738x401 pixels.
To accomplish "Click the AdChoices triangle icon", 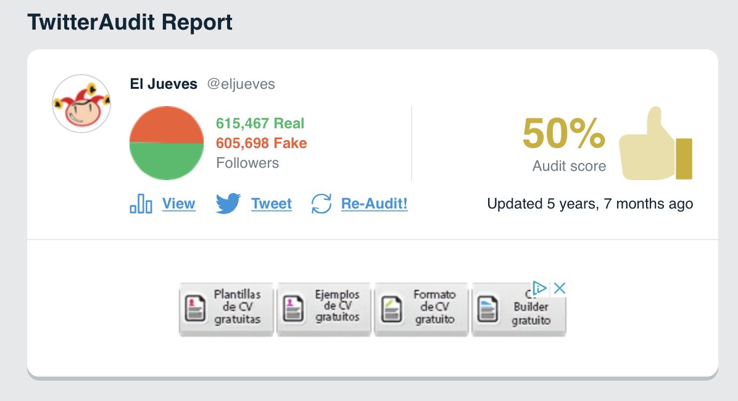I will tap(539, 288).
